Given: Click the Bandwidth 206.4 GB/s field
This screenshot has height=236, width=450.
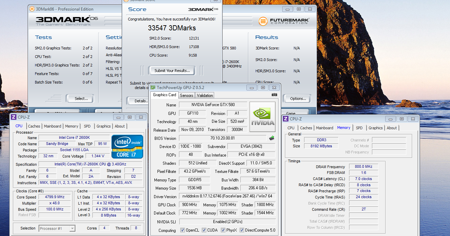Looking at the screenshot, I should tap(258, 188).
